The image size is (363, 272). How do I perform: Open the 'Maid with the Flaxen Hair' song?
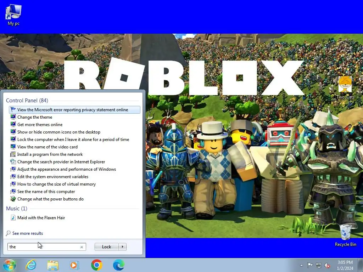pyautogui.click(x=41, y=218)
